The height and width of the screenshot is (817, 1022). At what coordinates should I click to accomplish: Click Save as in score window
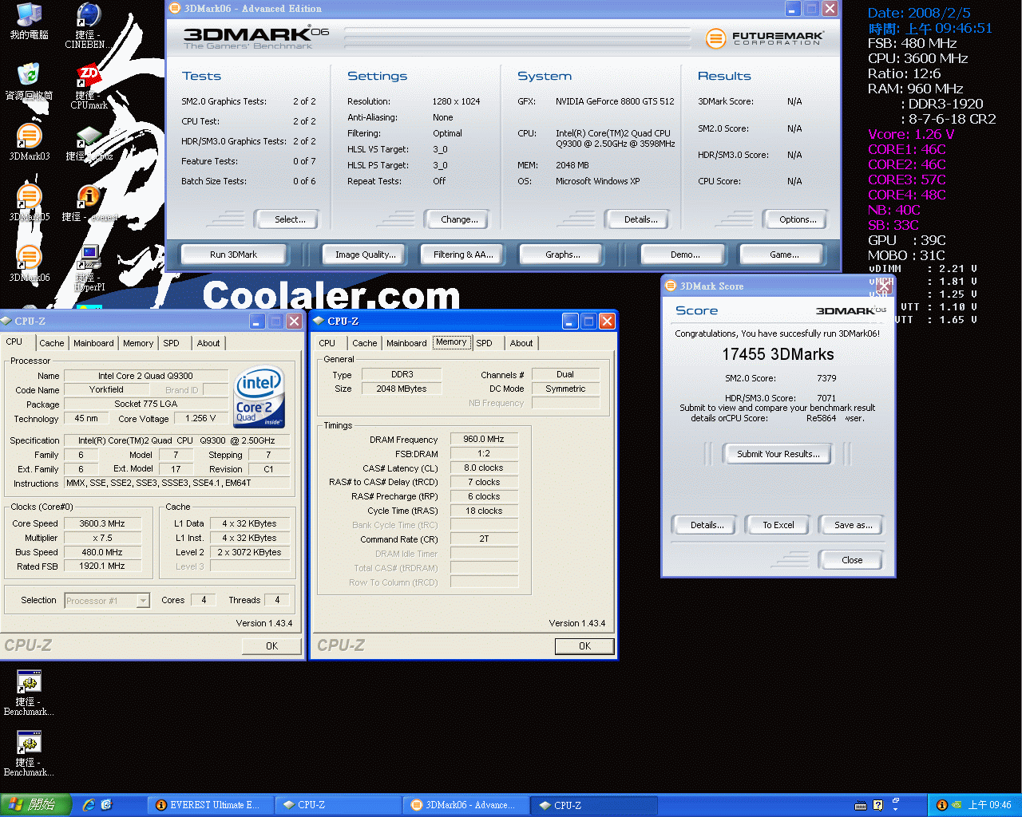[853, 525]
